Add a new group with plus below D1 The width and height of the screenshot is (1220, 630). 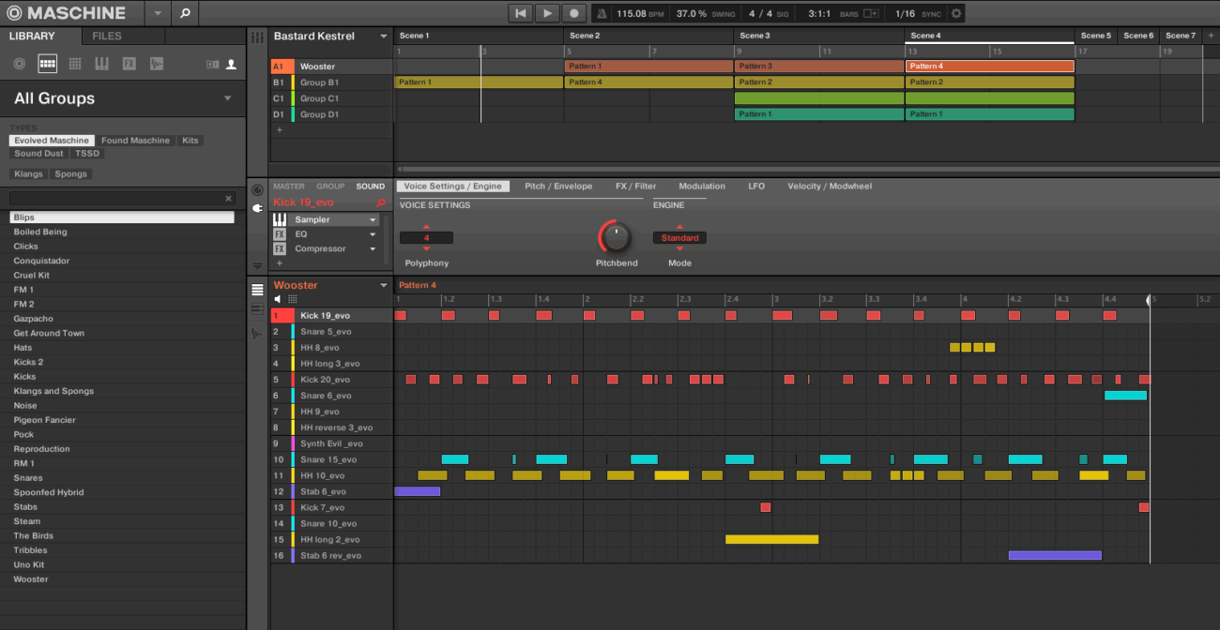pyautogui.click(x=279, y=129)
